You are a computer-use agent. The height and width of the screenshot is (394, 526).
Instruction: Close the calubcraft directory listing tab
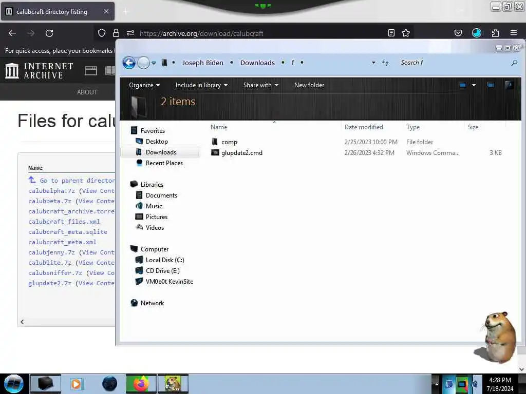106,11
